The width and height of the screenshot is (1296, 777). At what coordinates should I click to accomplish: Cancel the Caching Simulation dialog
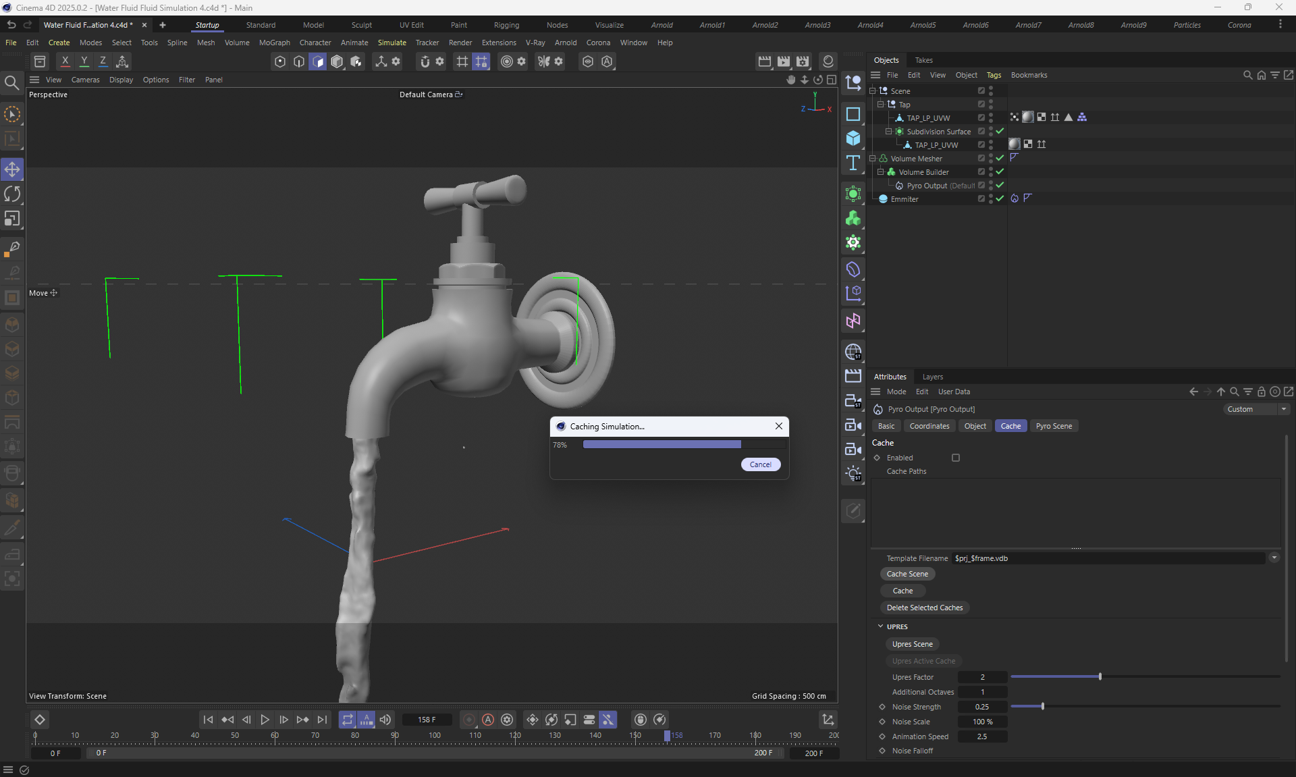click(x=760, y=464)
